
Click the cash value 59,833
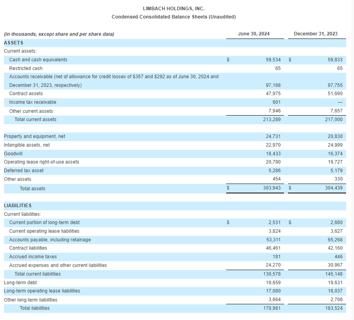click(335, 60)
